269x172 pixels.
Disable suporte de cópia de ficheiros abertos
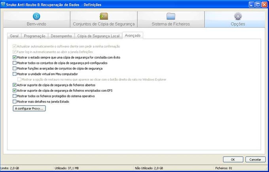(15, 85)
